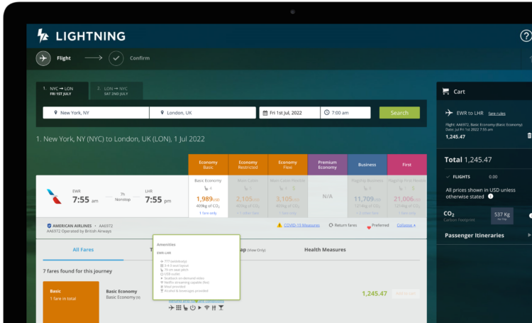Click the orange Basic fare card

point(71,302)
